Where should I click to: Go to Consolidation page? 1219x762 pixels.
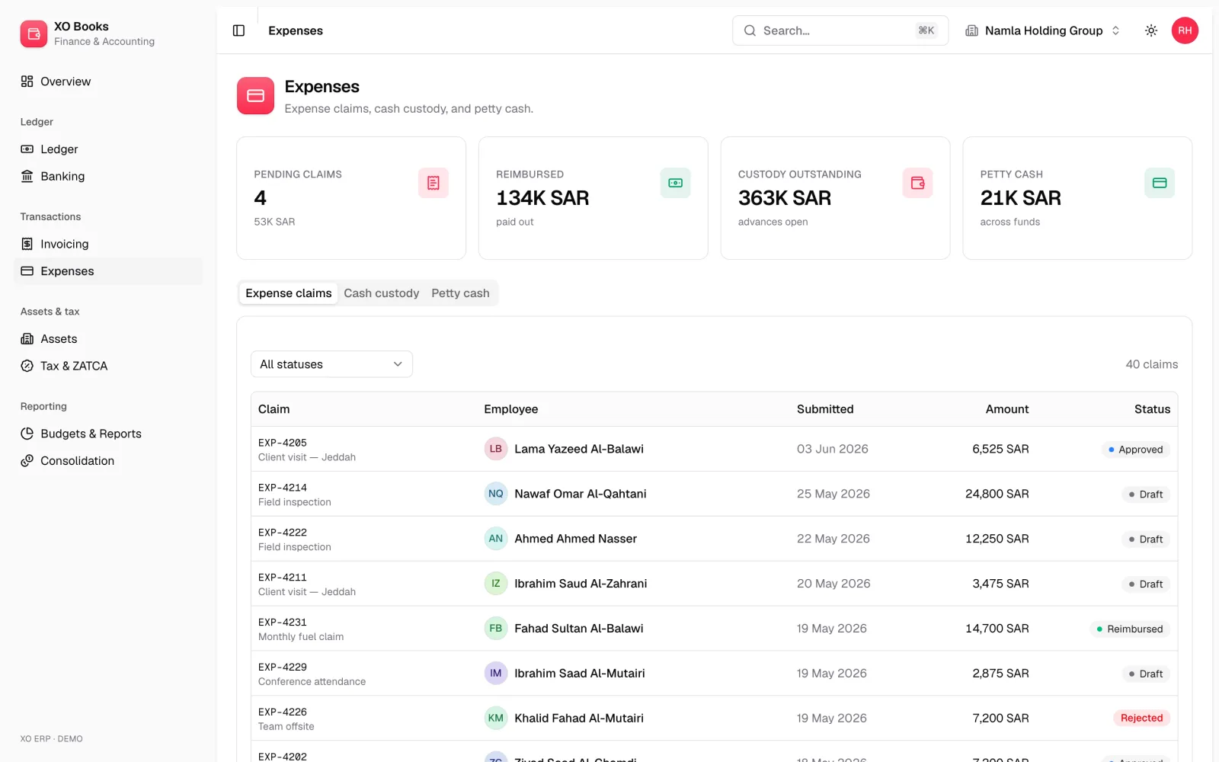tap(108, 461)
